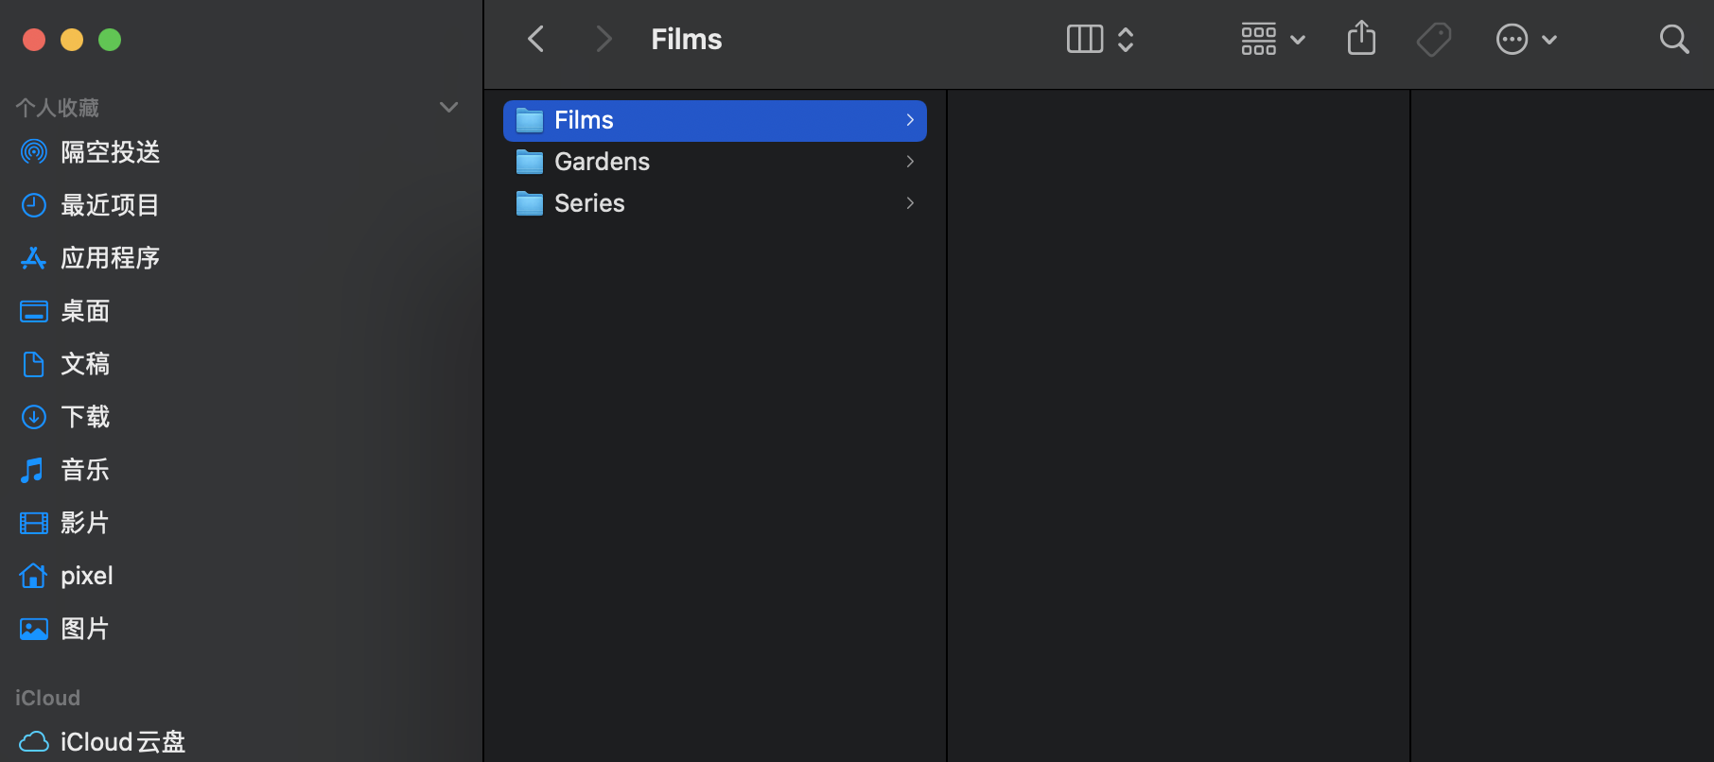This screenshot has height=762, width=1714.
Task: Switch view mode with column view button
Action: 1085,39
